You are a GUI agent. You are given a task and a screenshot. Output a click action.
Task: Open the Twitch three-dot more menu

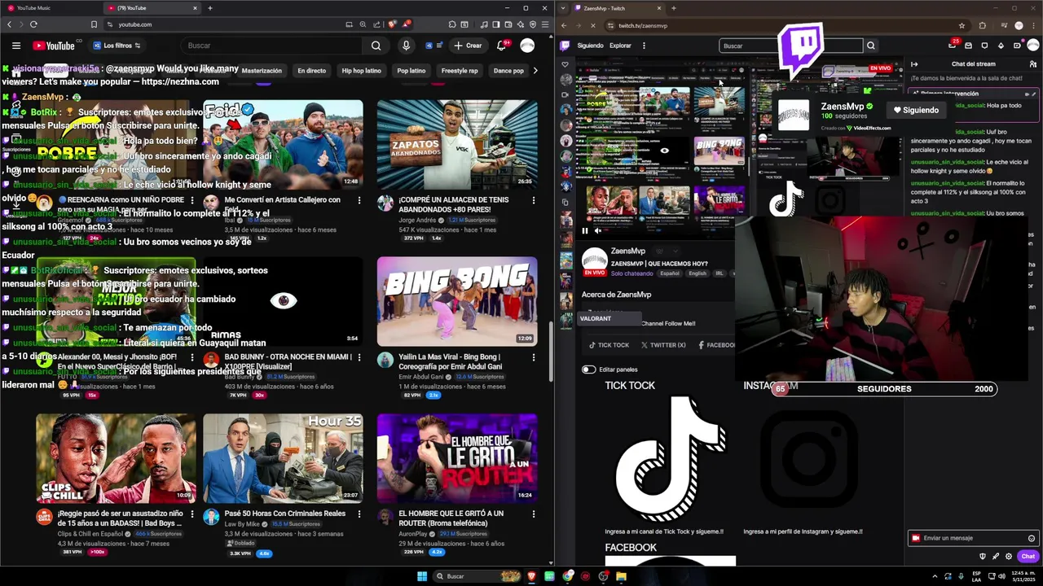click(644, 46)
